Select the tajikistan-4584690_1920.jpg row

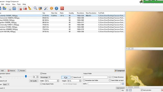pyautogui.click(x=62, y=29)
